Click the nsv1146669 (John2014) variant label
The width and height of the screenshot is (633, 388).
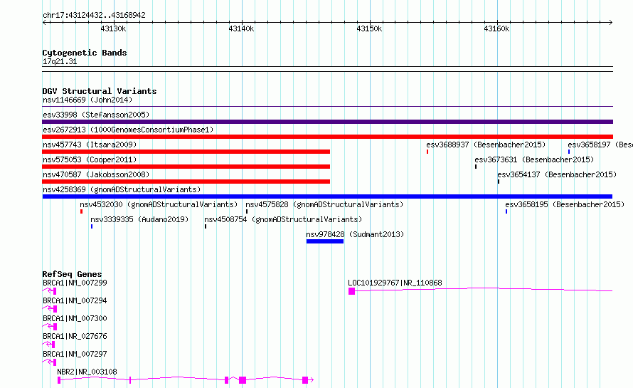pyautogui.click(x=87, y=100)
